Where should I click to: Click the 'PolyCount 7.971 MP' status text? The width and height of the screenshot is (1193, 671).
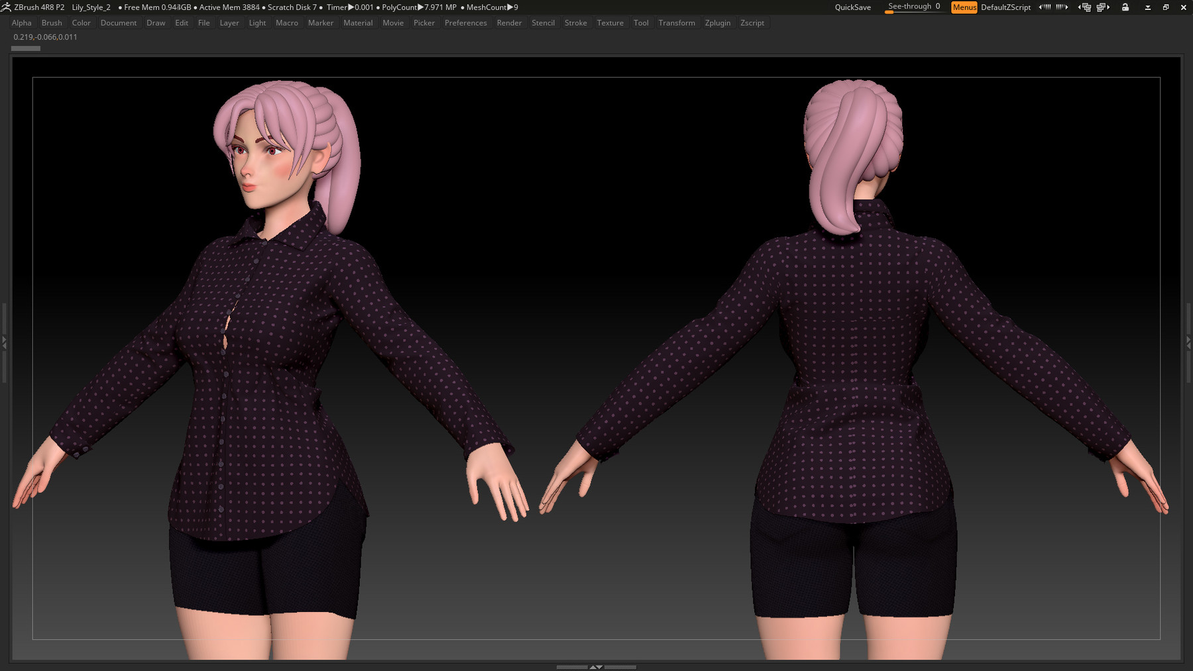[419, 7]
